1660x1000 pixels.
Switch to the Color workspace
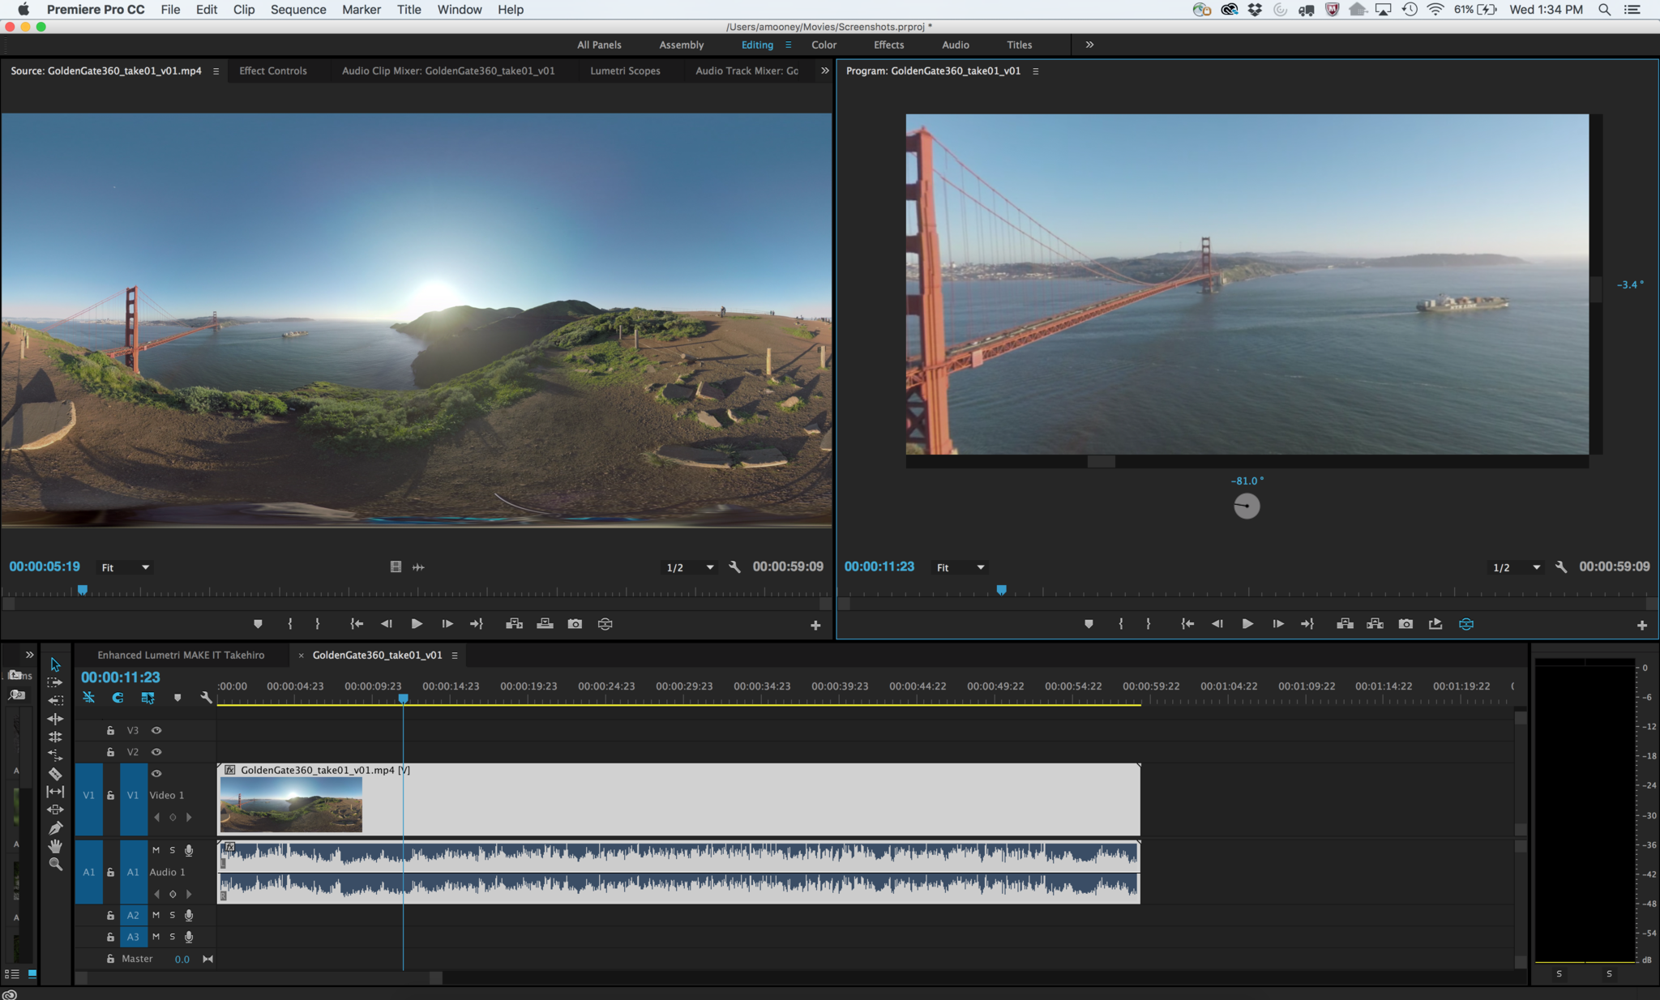pos(824,45)
